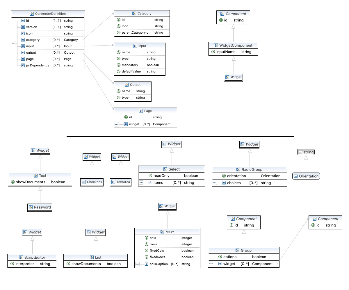Click the complex type icon on ConnectorDefinition header

tap(31, 14)
